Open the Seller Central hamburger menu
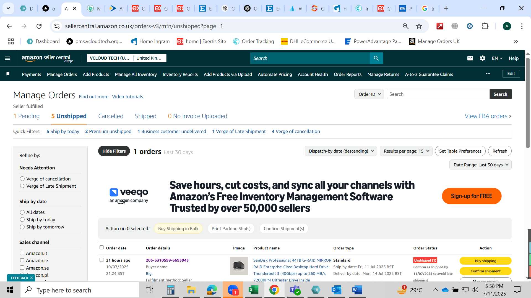 (x=8, y=58)
